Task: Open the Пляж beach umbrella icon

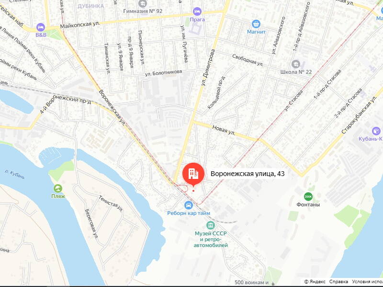Action: [x=57, y=188]
